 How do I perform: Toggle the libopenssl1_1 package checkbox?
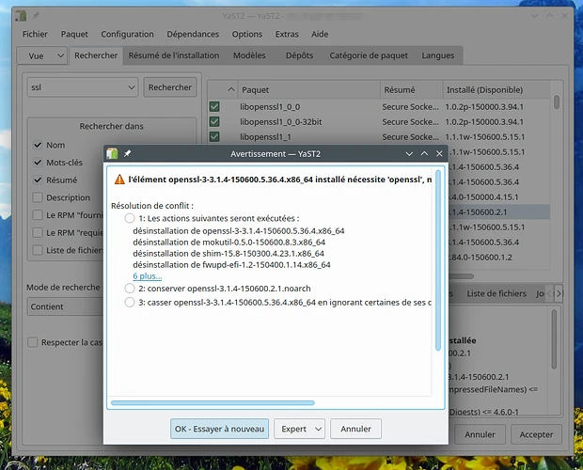[x=214, y=136]
